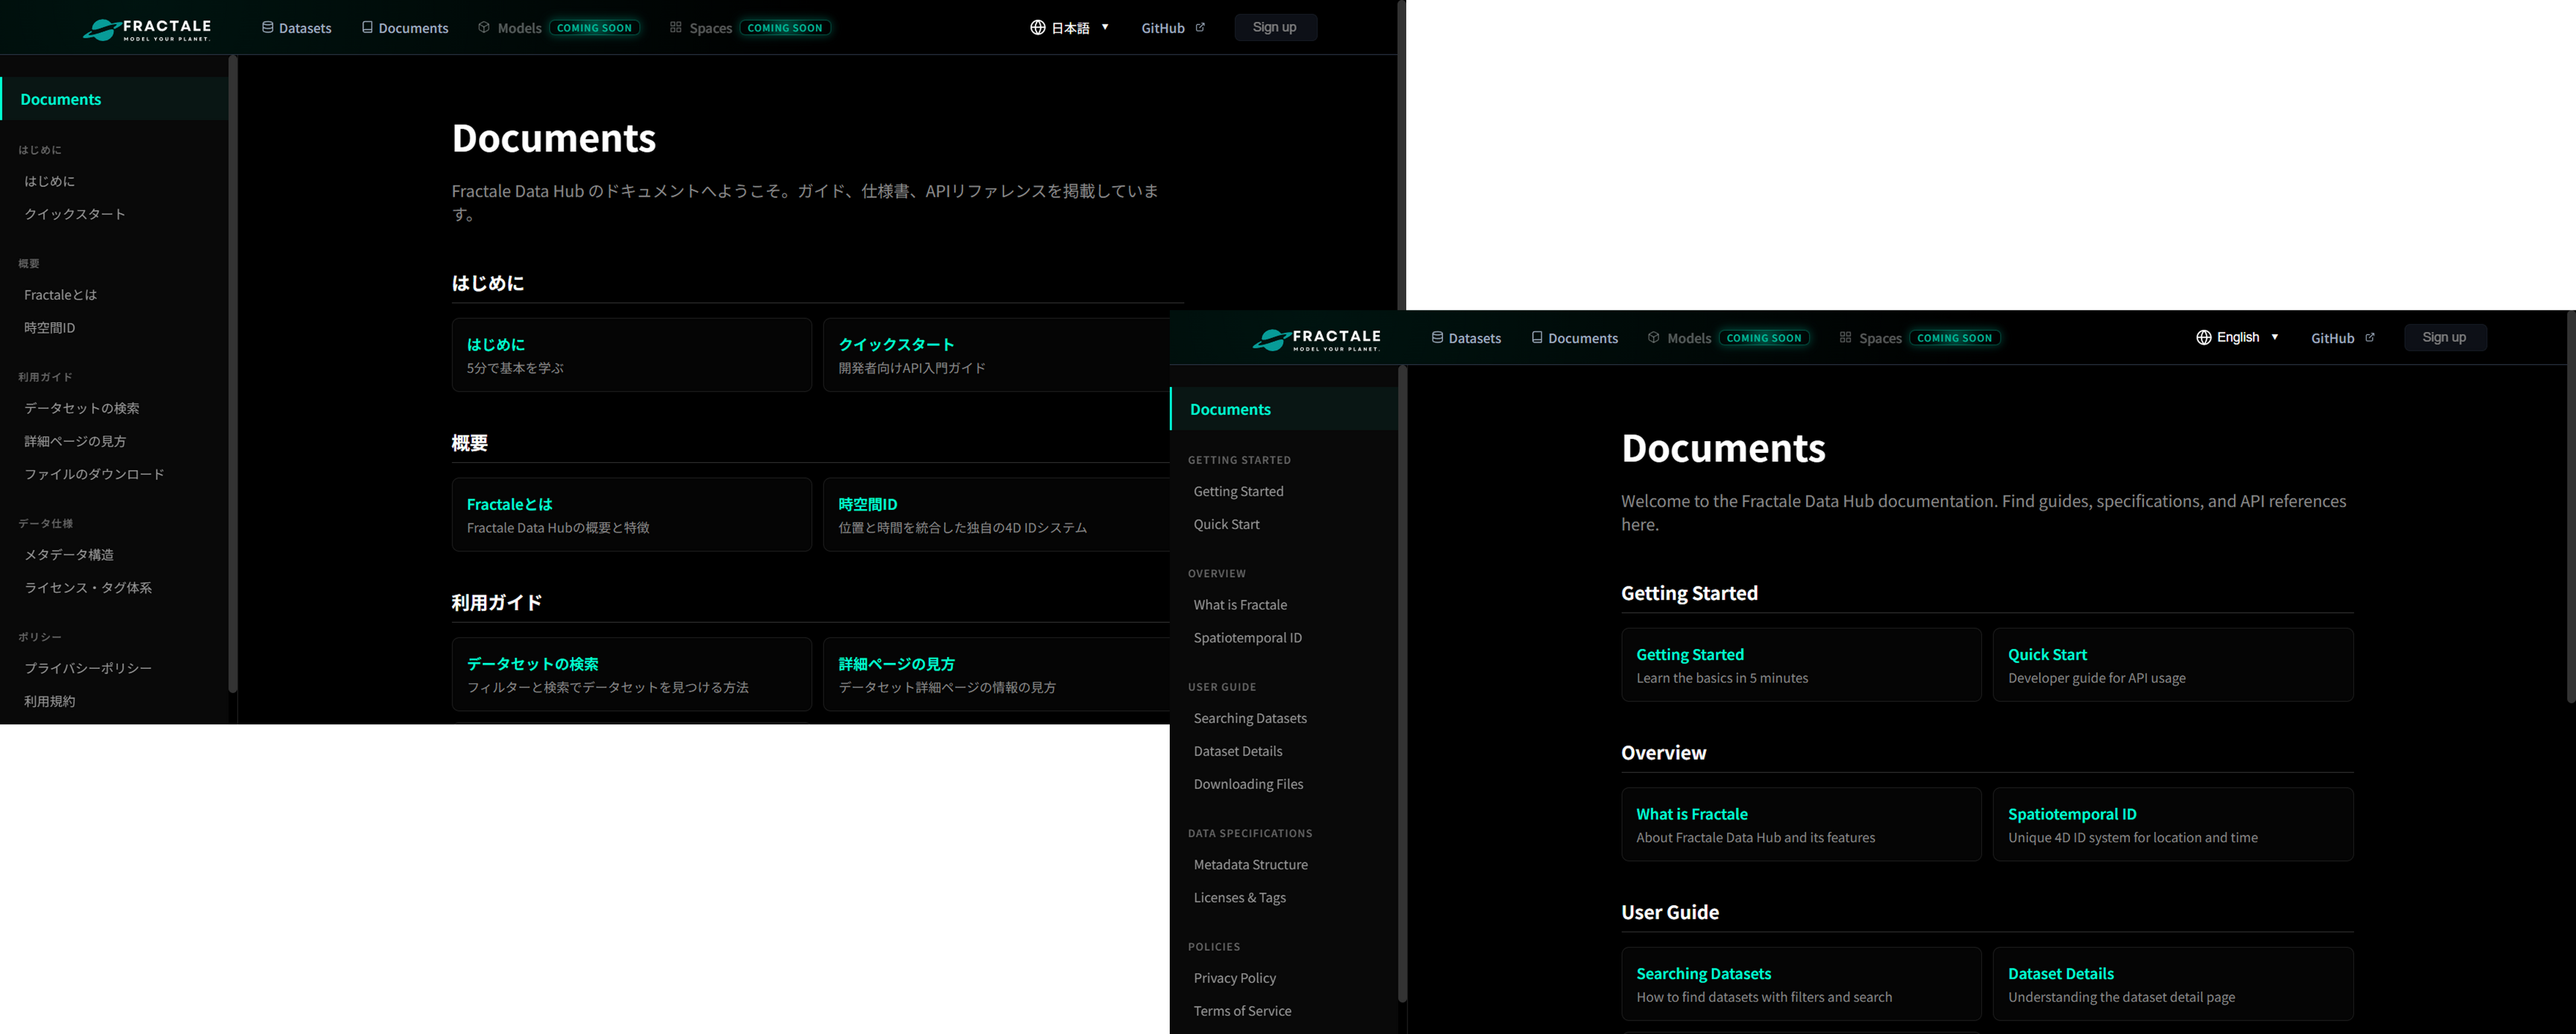The height and width of the screenshot is (1034, 2576).
Task: Click GitHub external link icon in English header
Action: (2369, 338)
